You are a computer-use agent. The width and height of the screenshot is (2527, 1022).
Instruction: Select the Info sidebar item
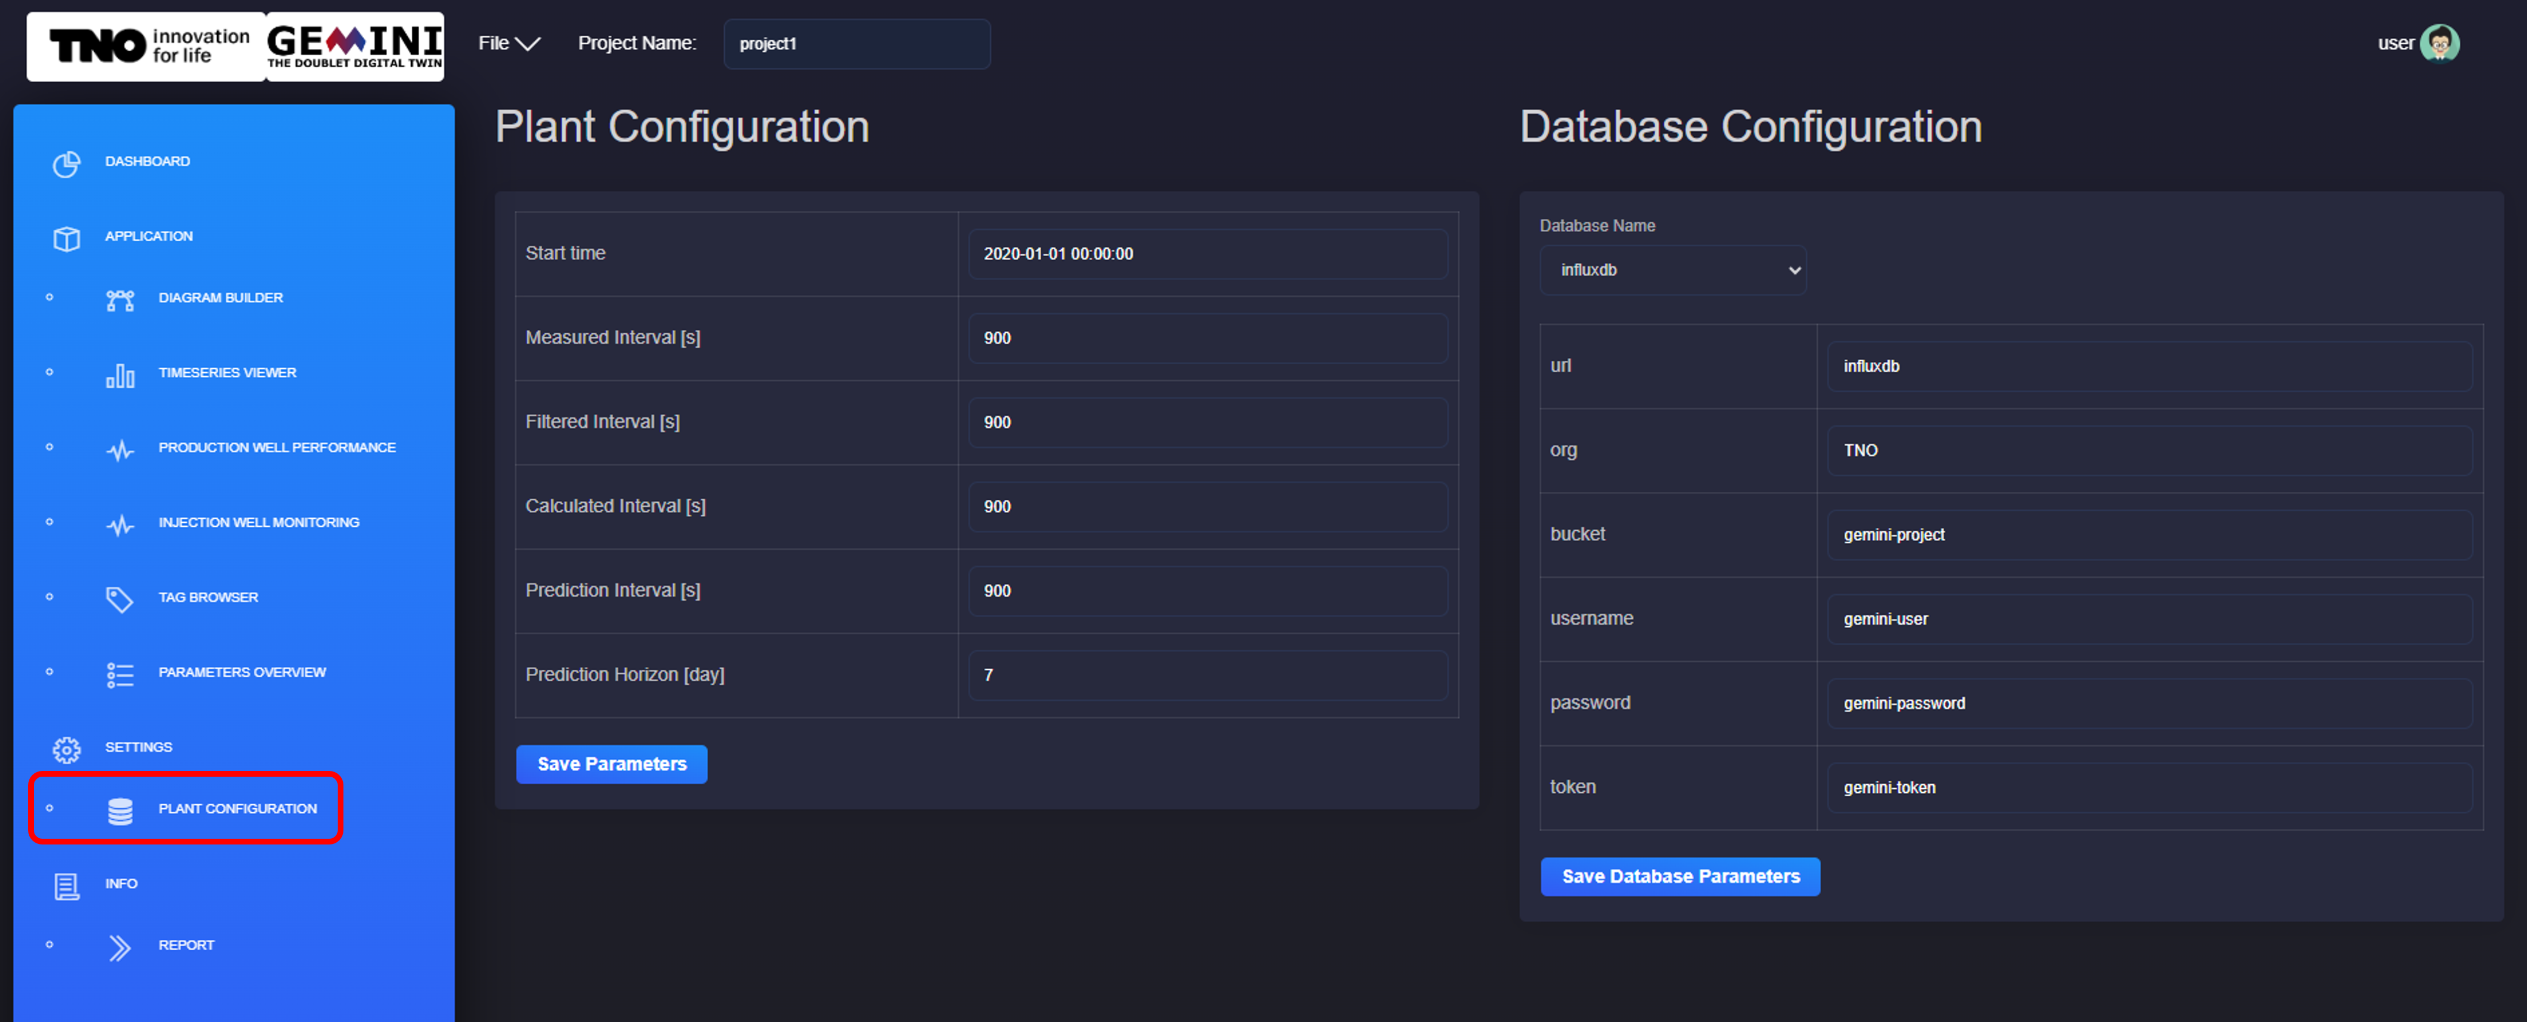121,884
